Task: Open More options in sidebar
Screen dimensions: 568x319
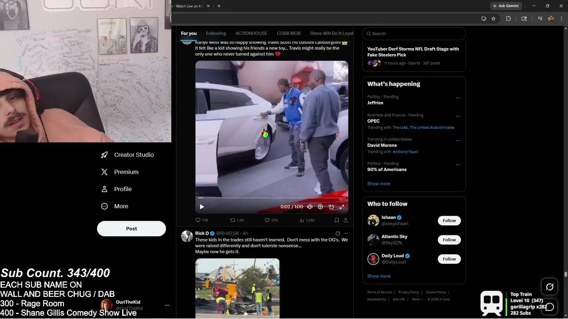Action: [114, 206]
